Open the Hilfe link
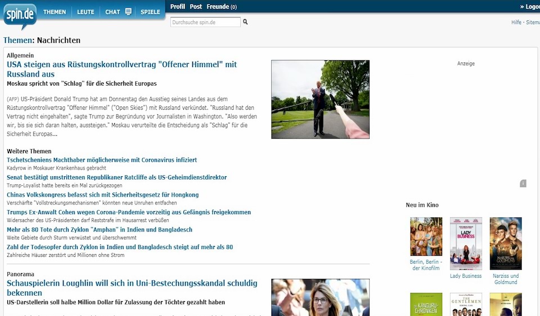The image size is (540, 316). [516, 22]
